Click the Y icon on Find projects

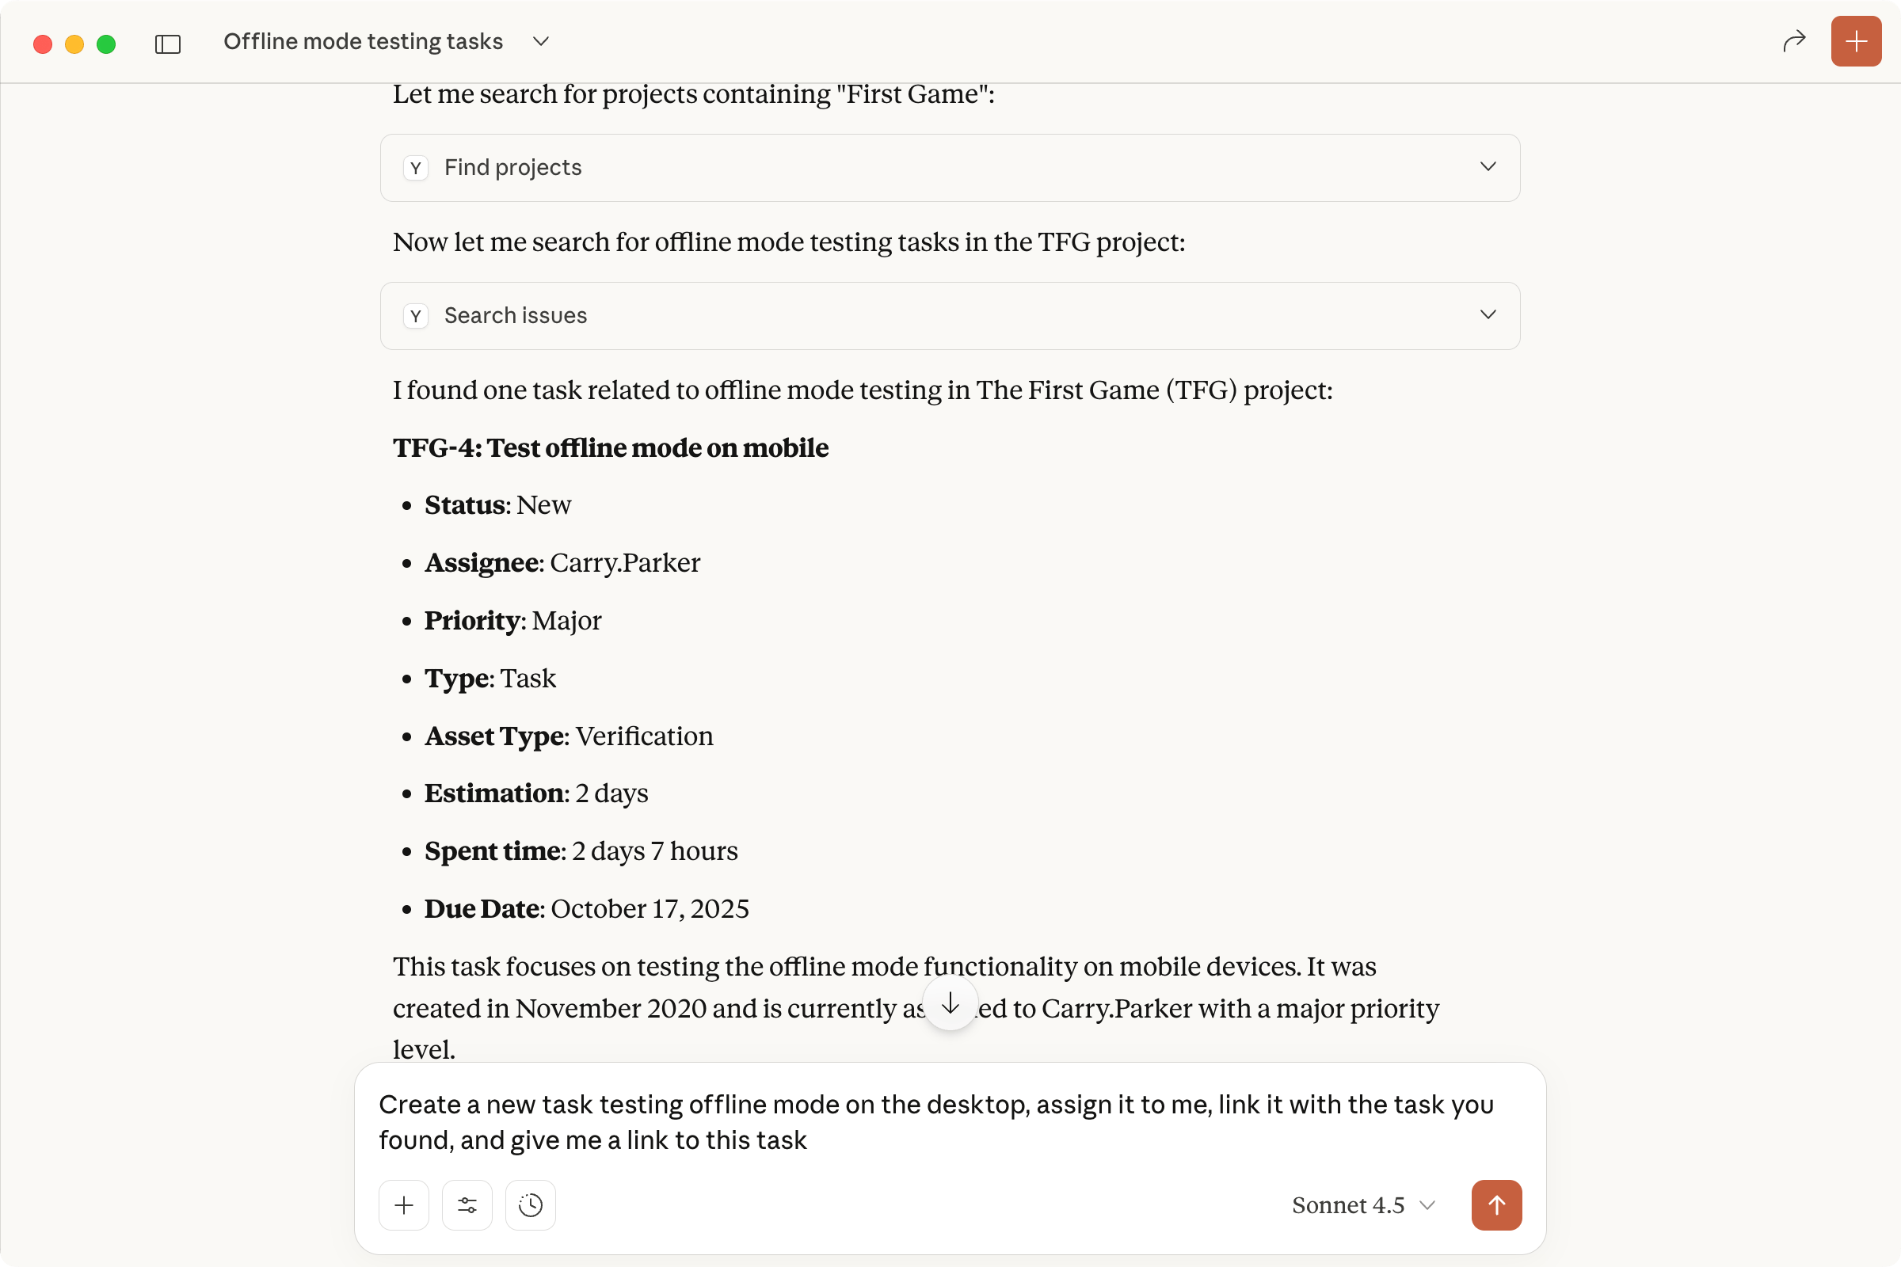pos(415,168)
